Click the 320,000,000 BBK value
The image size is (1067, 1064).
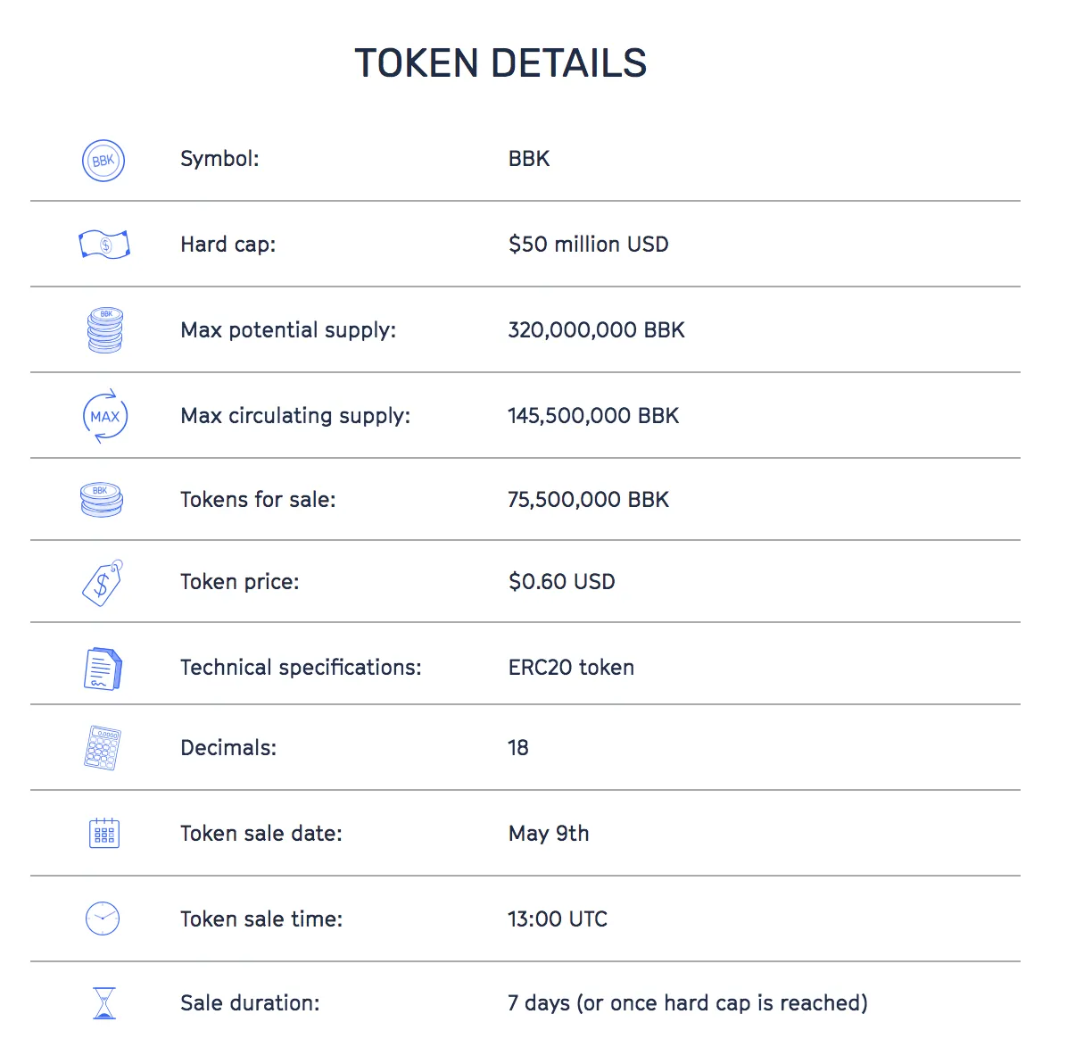click(596, 330)
